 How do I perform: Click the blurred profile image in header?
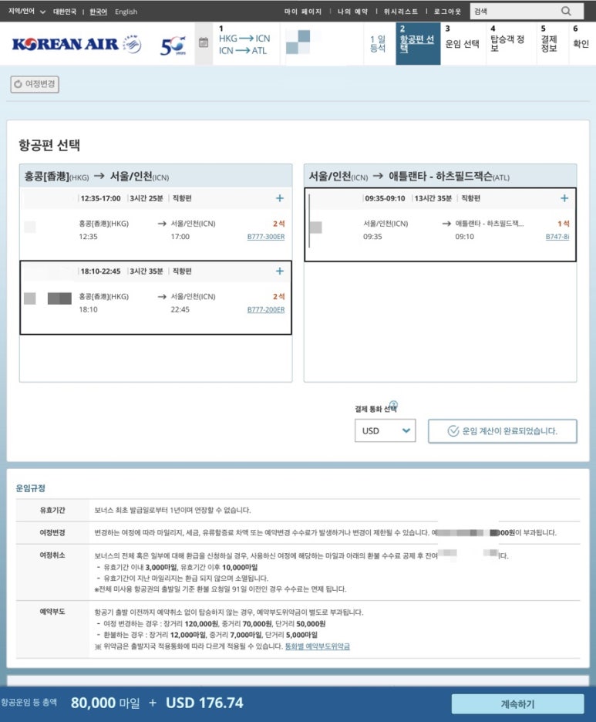click(298, 42)
